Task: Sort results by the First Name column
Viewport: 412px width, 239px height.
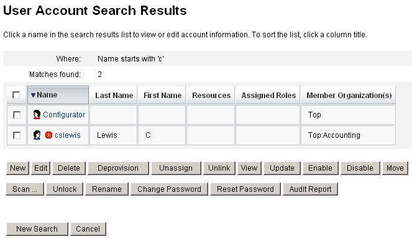Action: [162, 95]
